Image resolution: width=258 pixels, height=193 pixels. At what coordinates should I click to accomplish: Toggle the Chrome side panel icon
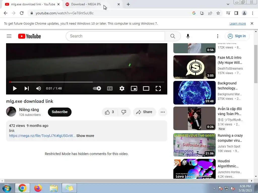[x=236, y=13]
